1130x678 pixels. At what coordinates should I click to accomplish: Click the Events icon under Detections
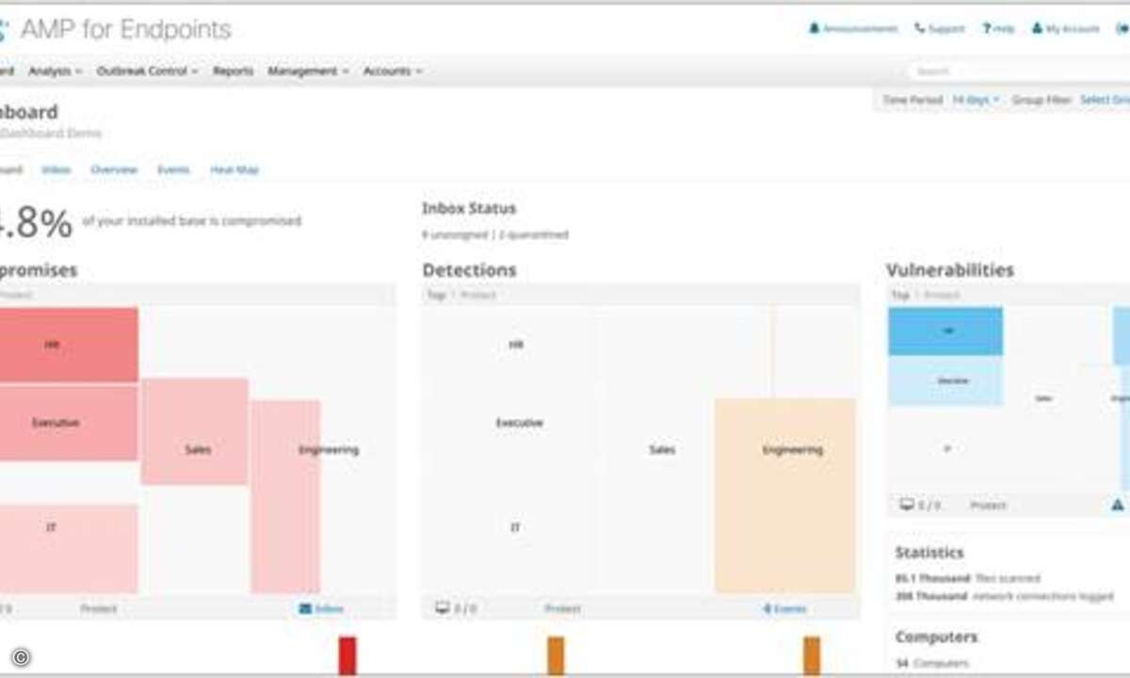(767, 609)
